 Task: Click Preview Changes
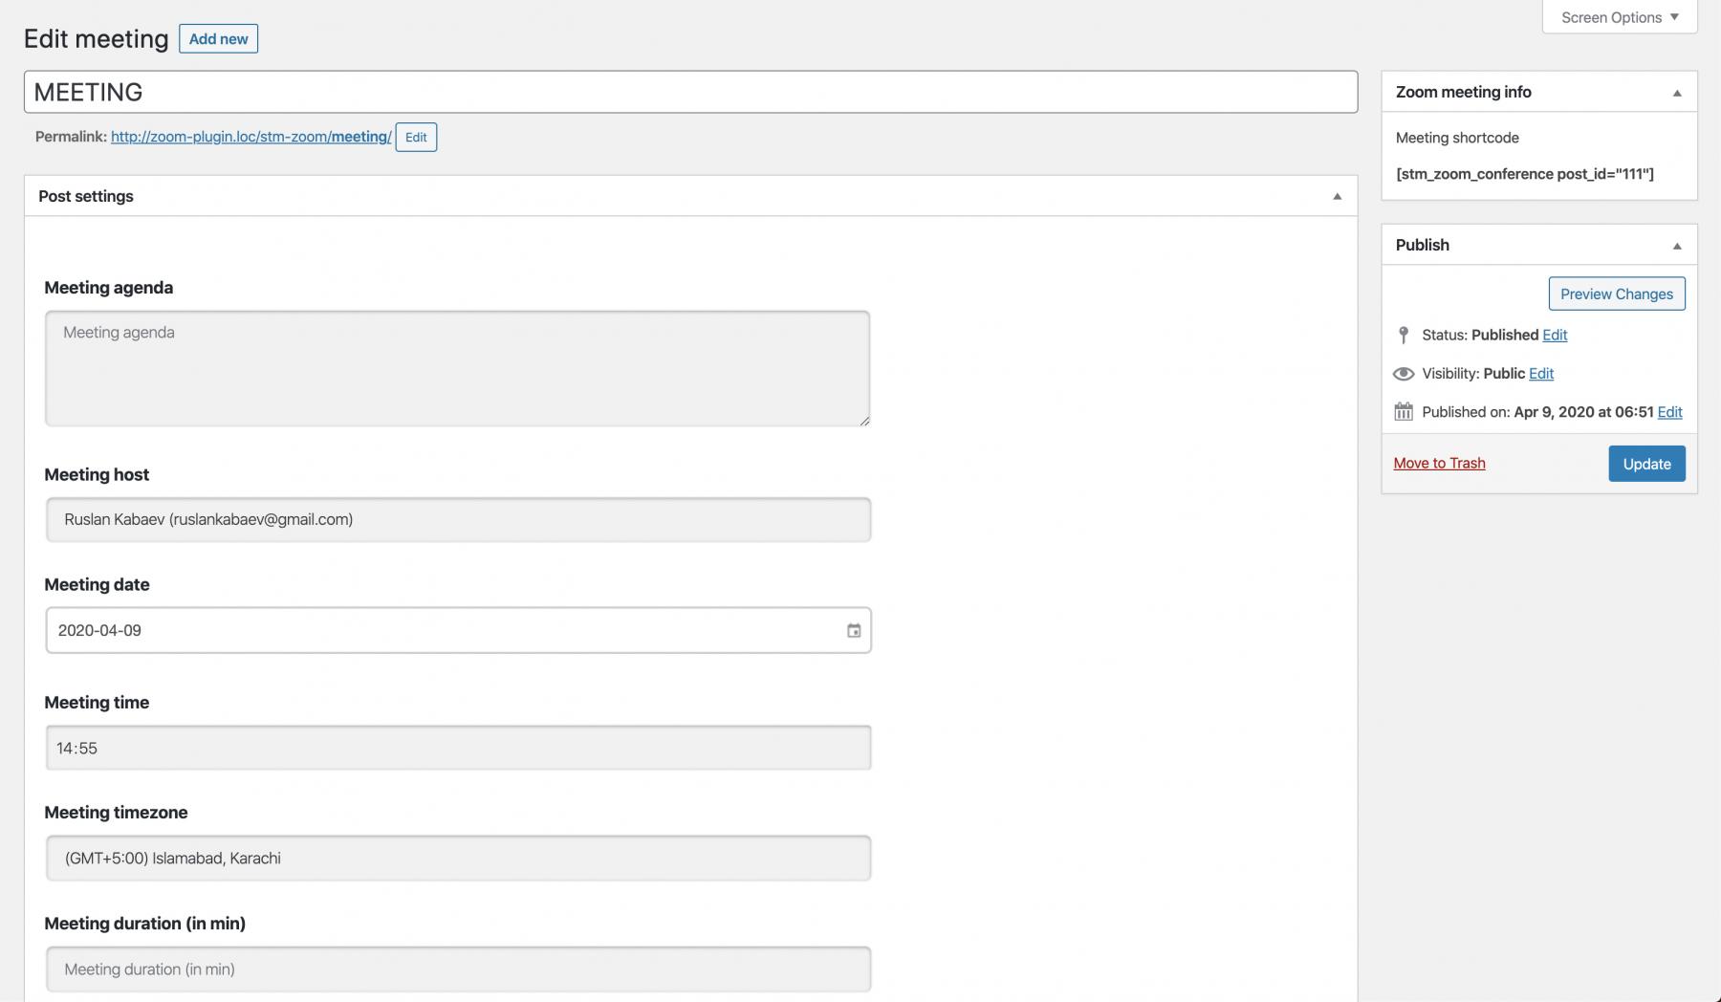1616,294
